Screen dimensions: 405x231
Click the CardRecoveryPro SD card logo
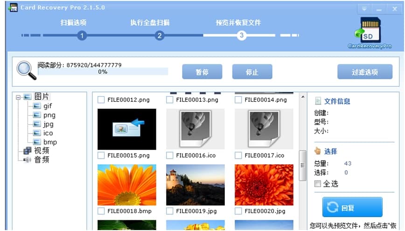tap(370, 33)
